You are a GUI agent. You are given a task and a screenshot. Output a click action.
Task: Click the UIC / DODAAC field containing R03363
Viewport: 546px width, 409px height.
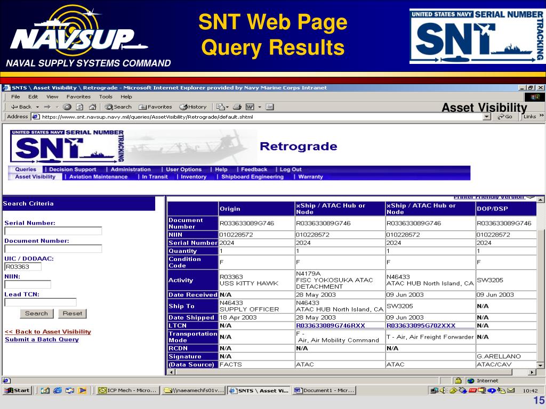23,267
